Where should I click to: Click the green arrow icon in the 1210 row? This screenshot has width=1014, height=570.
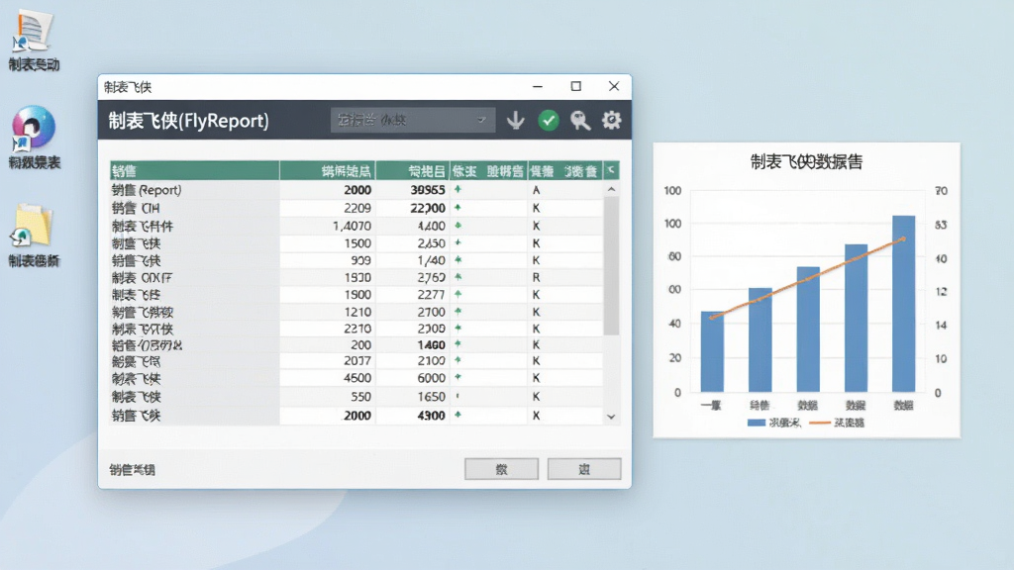pyautogui.click(x=457, y=312)
